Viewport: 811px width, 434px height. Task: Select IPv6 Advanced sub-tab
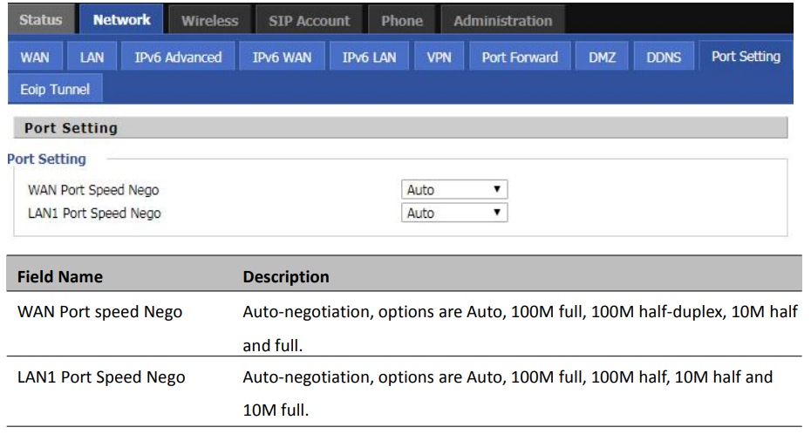click(178, 57)
